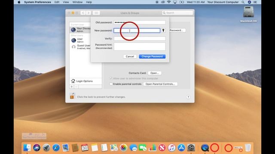Open the yellow Notes icon in Dock
Viewport: 275px width, 154px height.
point(95,148)
